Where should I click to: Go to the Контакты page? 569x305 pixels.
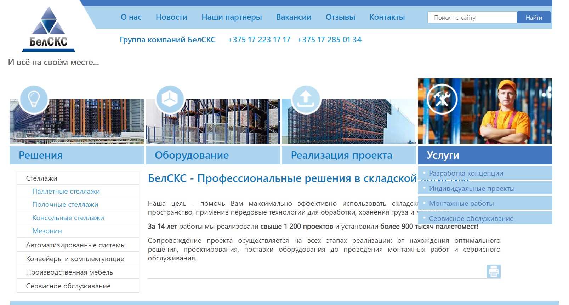coord(387,17)
